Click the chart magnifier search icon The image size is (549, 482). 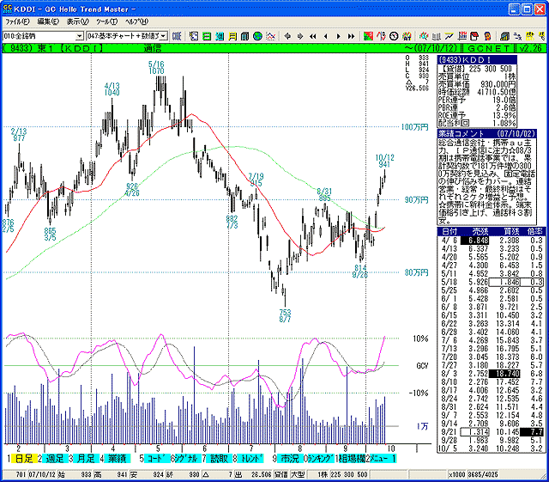pos(424,36)
